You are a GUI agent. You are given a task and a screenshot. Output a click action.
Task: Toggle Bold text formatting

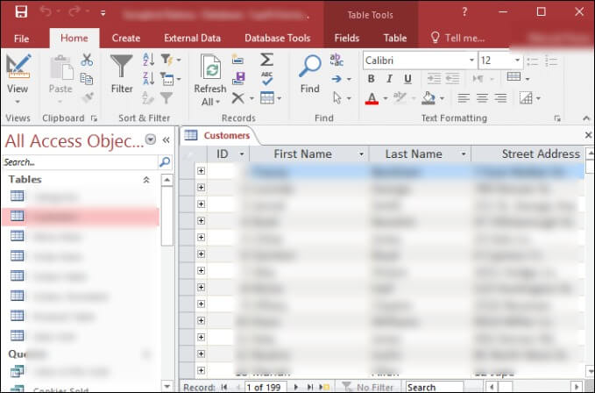click(372, 79)
